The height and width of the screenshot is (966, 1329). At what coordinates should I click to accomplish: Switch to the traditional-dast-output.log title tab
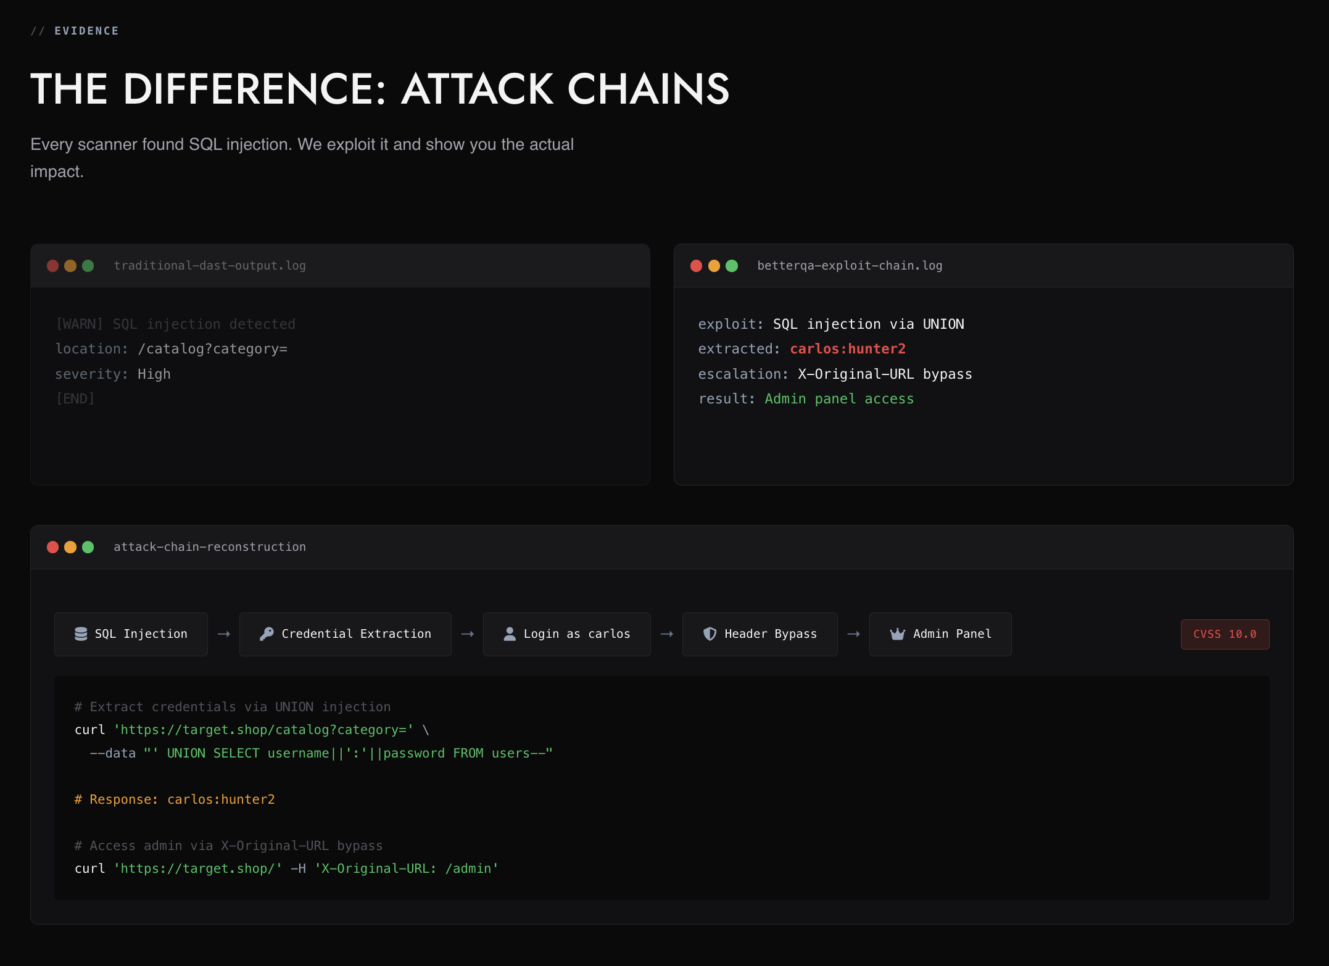(x=210, y=265)
